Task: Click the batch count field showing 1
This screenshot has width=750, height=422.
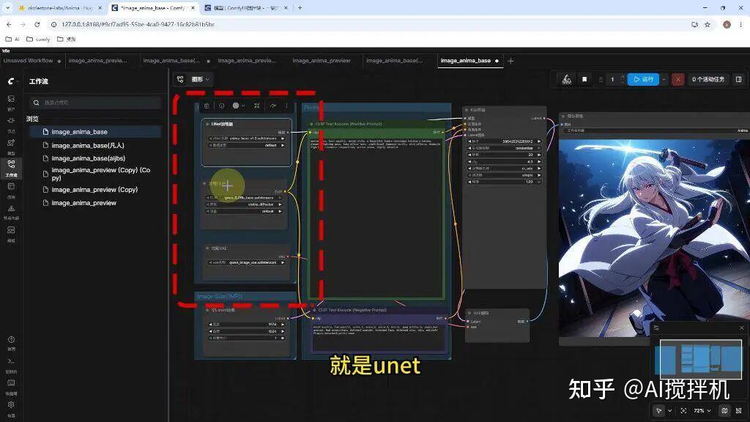Action: click(612, 79)
